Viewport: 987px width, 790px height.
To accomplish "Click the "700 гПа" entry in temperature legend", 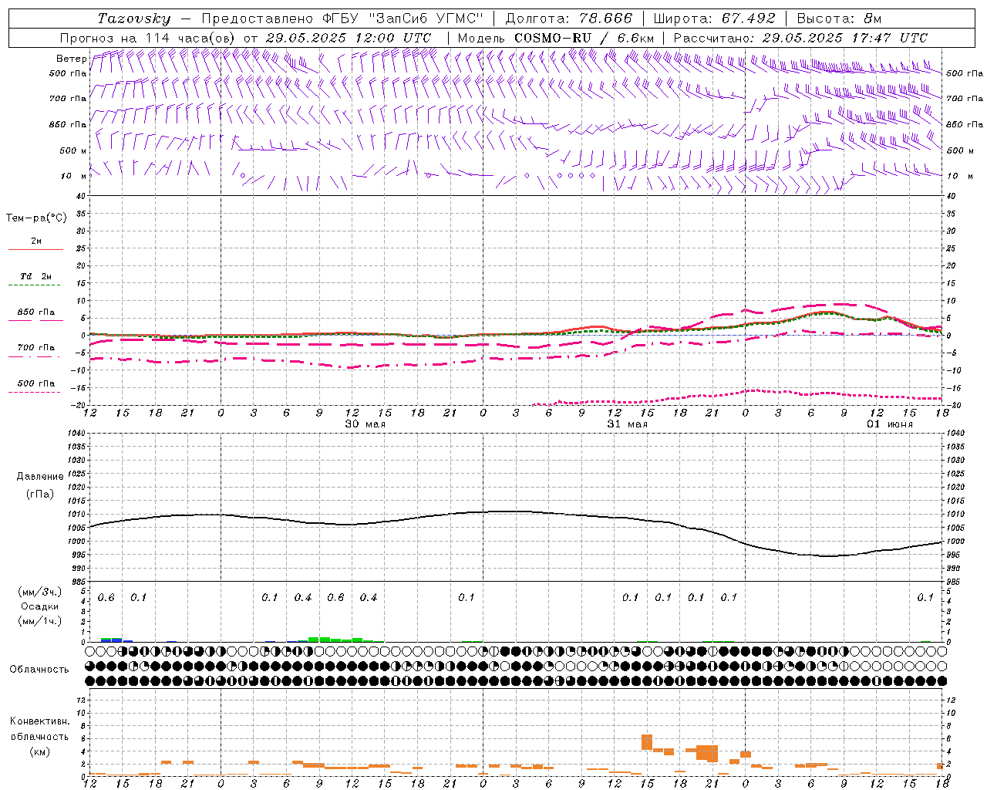I will pyautogui.click(x=35, y=348).
